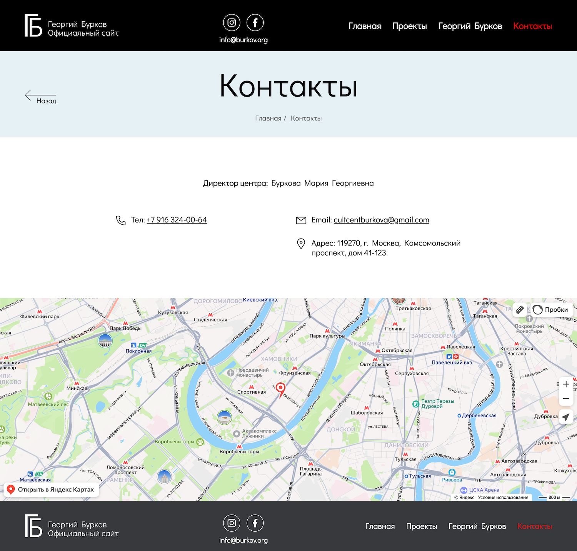Image resolution: width=577 pixels, height=551 pixels.
Task: Open Условия использования link on the map
Action: [x=503, y=498]
